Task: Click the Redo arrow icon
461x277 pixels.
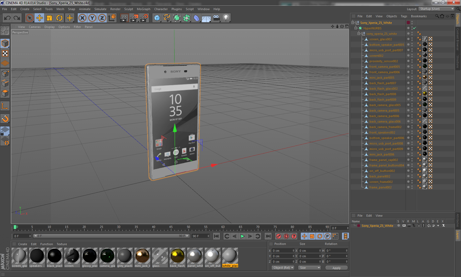Action: coord(17,18)
